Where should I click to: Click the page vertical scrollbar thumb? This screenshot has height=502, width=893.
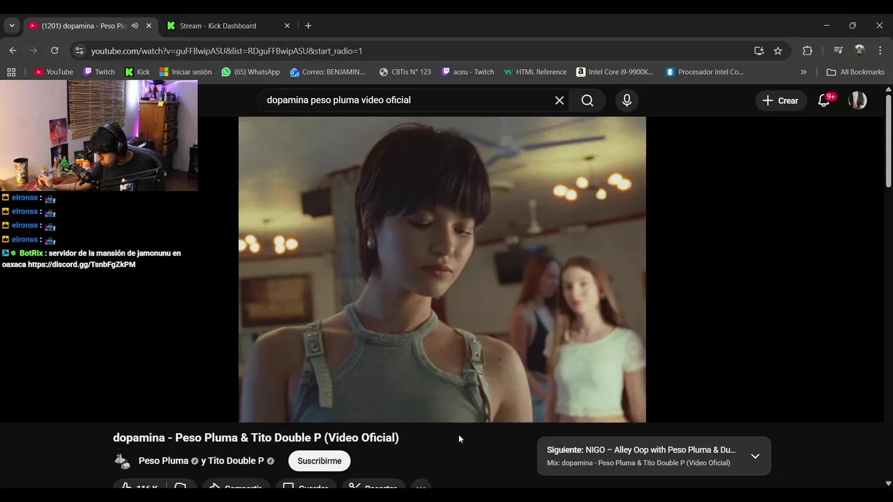pos(888,139)
